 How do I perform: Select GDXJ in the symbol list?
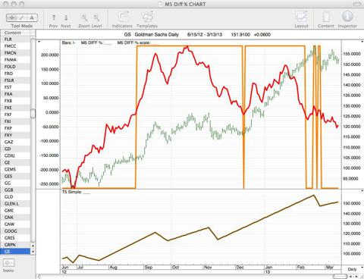point(15,155)
